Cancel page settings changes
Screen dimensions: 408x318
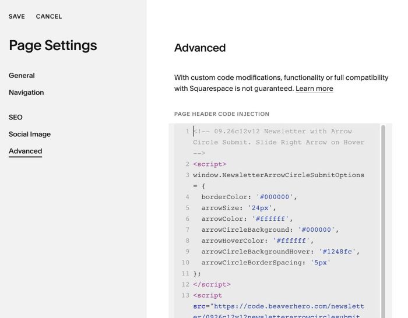click(x=49, y=16)
